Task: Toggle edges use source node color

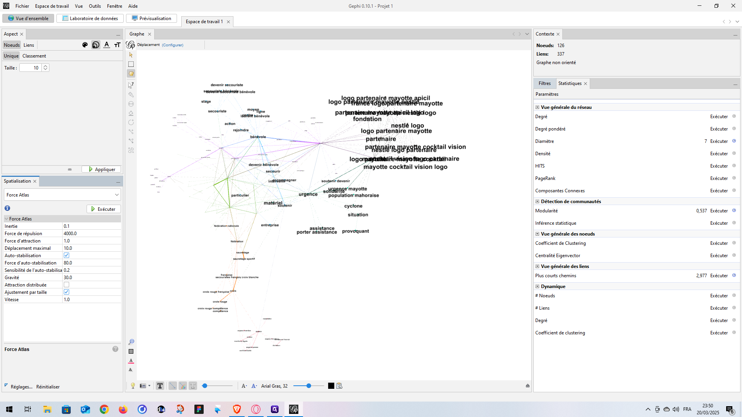Action: point(183,386)
